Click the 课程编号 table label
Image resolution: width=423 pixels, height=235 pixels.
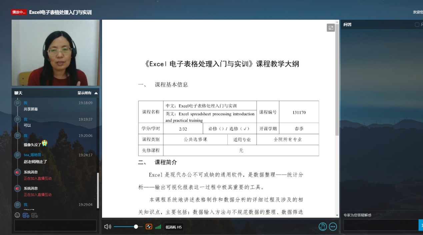point(268,112)
